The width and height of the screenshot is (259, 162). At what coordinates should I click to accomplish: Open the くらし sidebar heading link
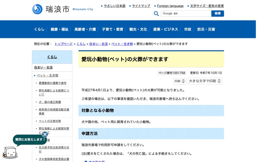pyautogui.click(x=52, y=57)
